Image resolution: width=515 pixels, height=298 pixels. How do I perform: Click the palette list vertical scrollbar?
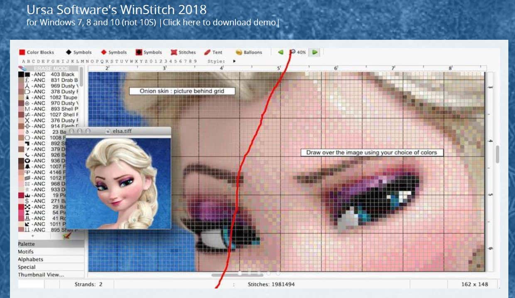[x=81, y=78]
